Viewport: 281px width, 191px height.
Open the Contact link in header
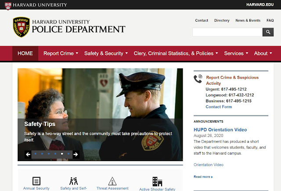click(x=202, y=21)
